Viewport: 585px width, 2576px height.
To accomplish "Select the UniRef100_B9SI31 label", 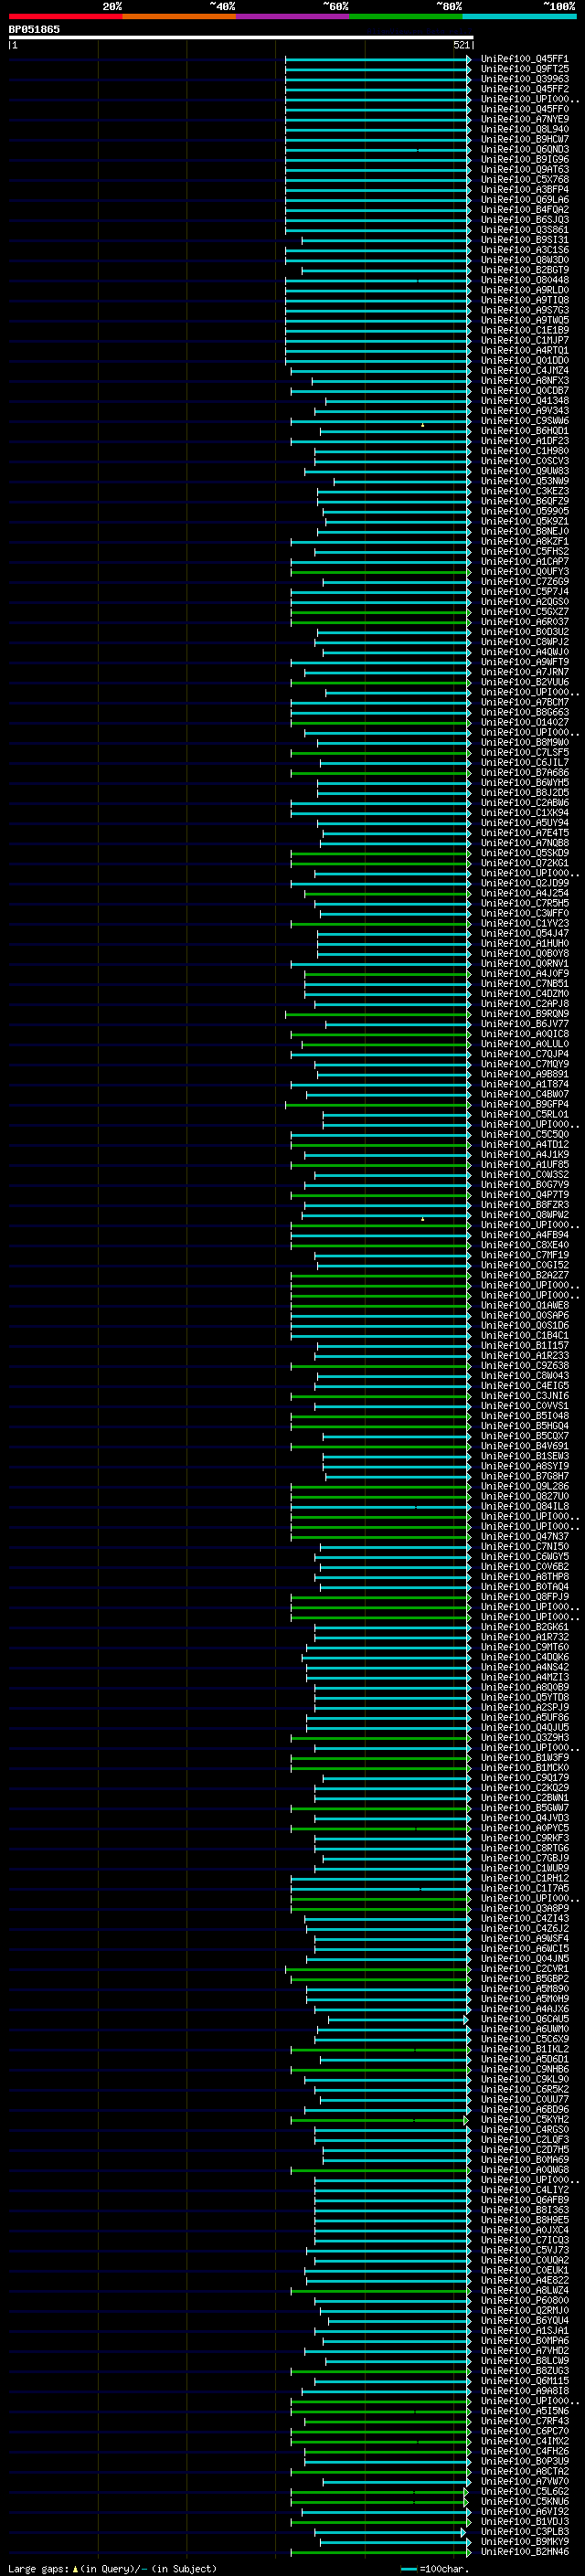I will point(524,240).
